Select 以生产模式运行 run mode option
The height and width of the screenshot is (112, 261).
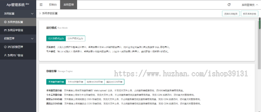75,39
